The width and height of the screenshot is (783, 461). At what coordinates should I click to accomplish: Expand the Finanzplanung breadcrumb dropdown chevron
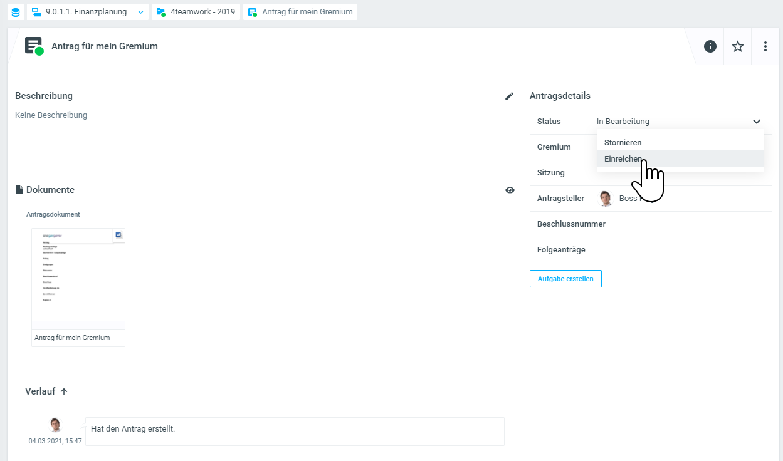tap(140, 12)
